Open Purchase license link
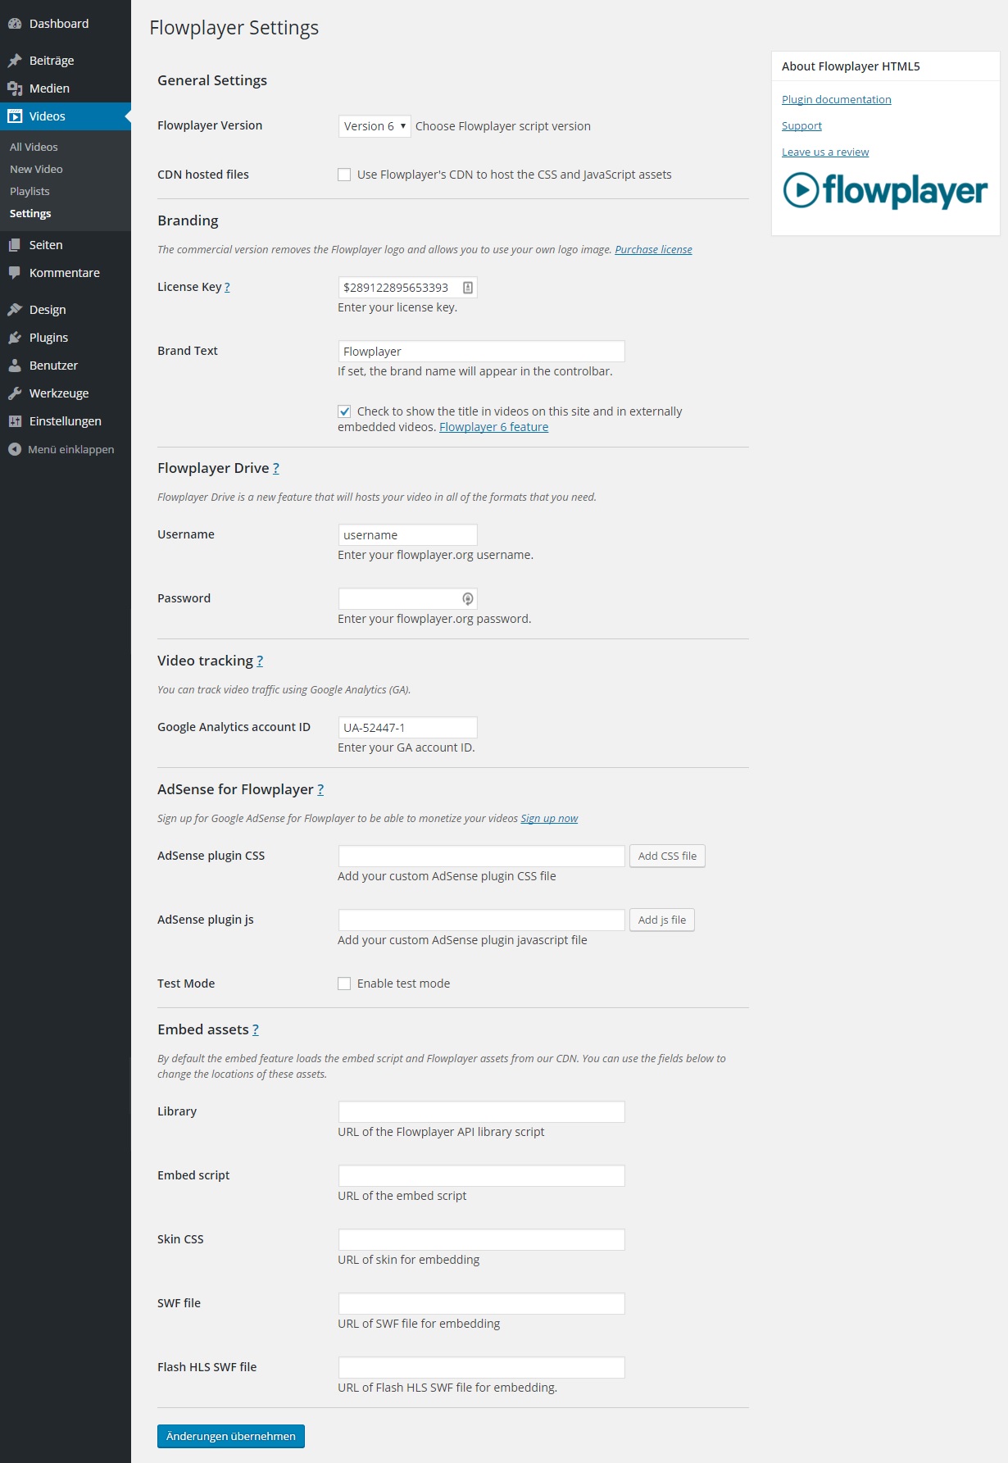 [x=653, y=249]
